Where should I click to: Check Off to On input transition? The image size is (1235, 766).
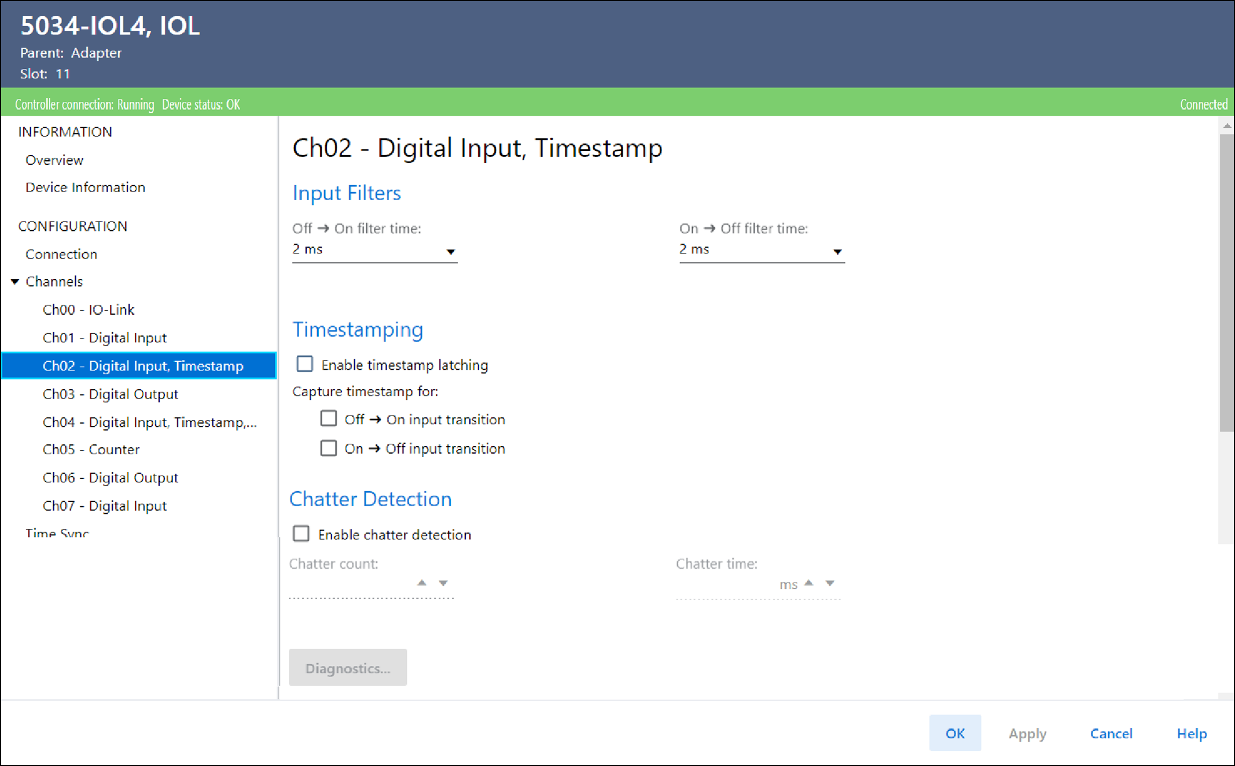[x=328, y=418]
